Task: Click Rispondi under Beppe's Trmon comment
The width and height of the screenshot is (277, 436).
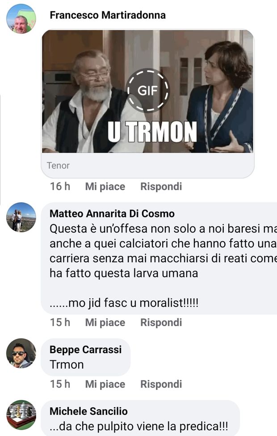Action: coord(160,384)
